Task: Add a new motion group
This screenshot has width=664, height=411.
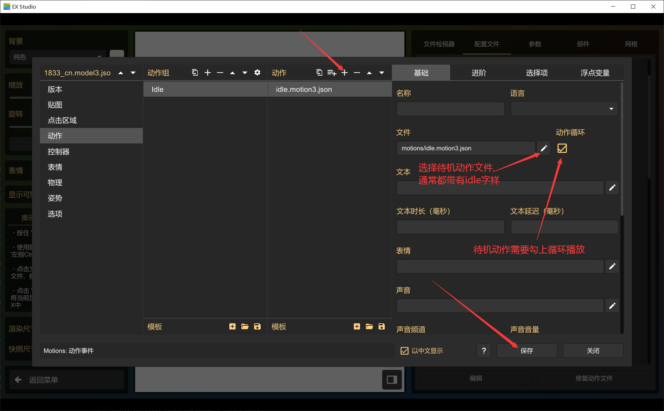Action: click(x=208, y=73)
